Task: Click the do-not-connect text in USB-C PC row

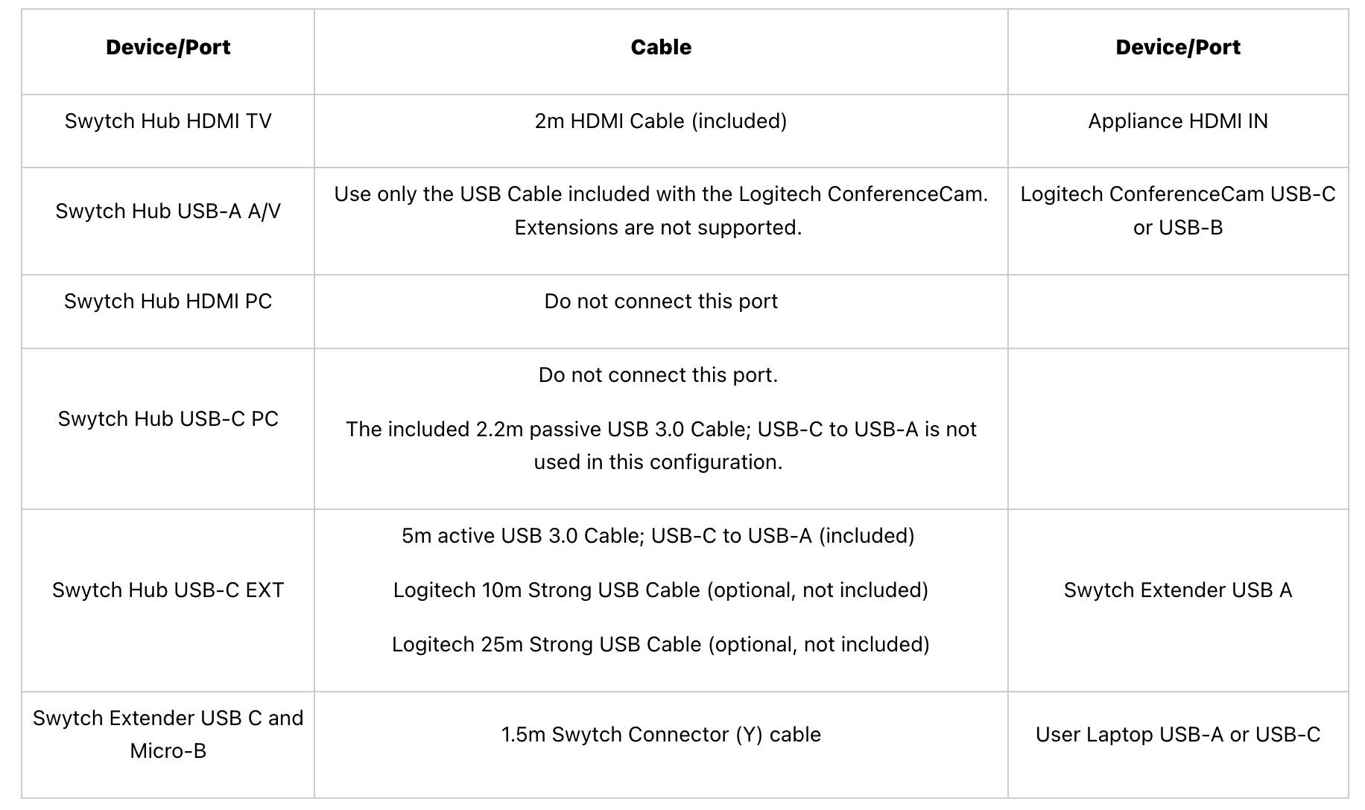Action: click(x=658, y=375)
